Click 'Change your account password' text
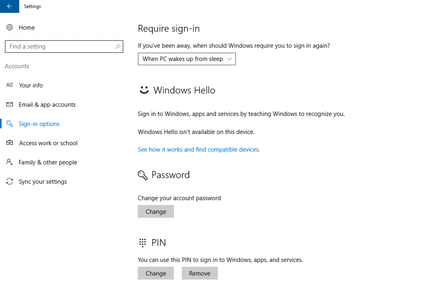Screen dimensions: 423x292 179,198
